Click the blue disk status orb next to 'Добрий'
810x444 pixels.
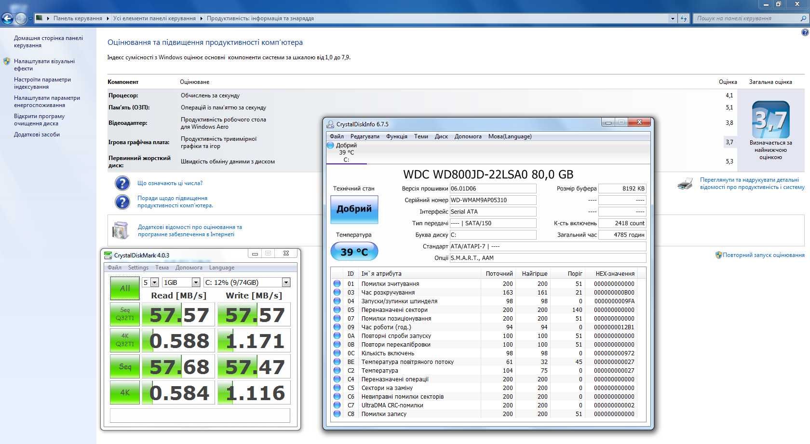tap(330, 145)
